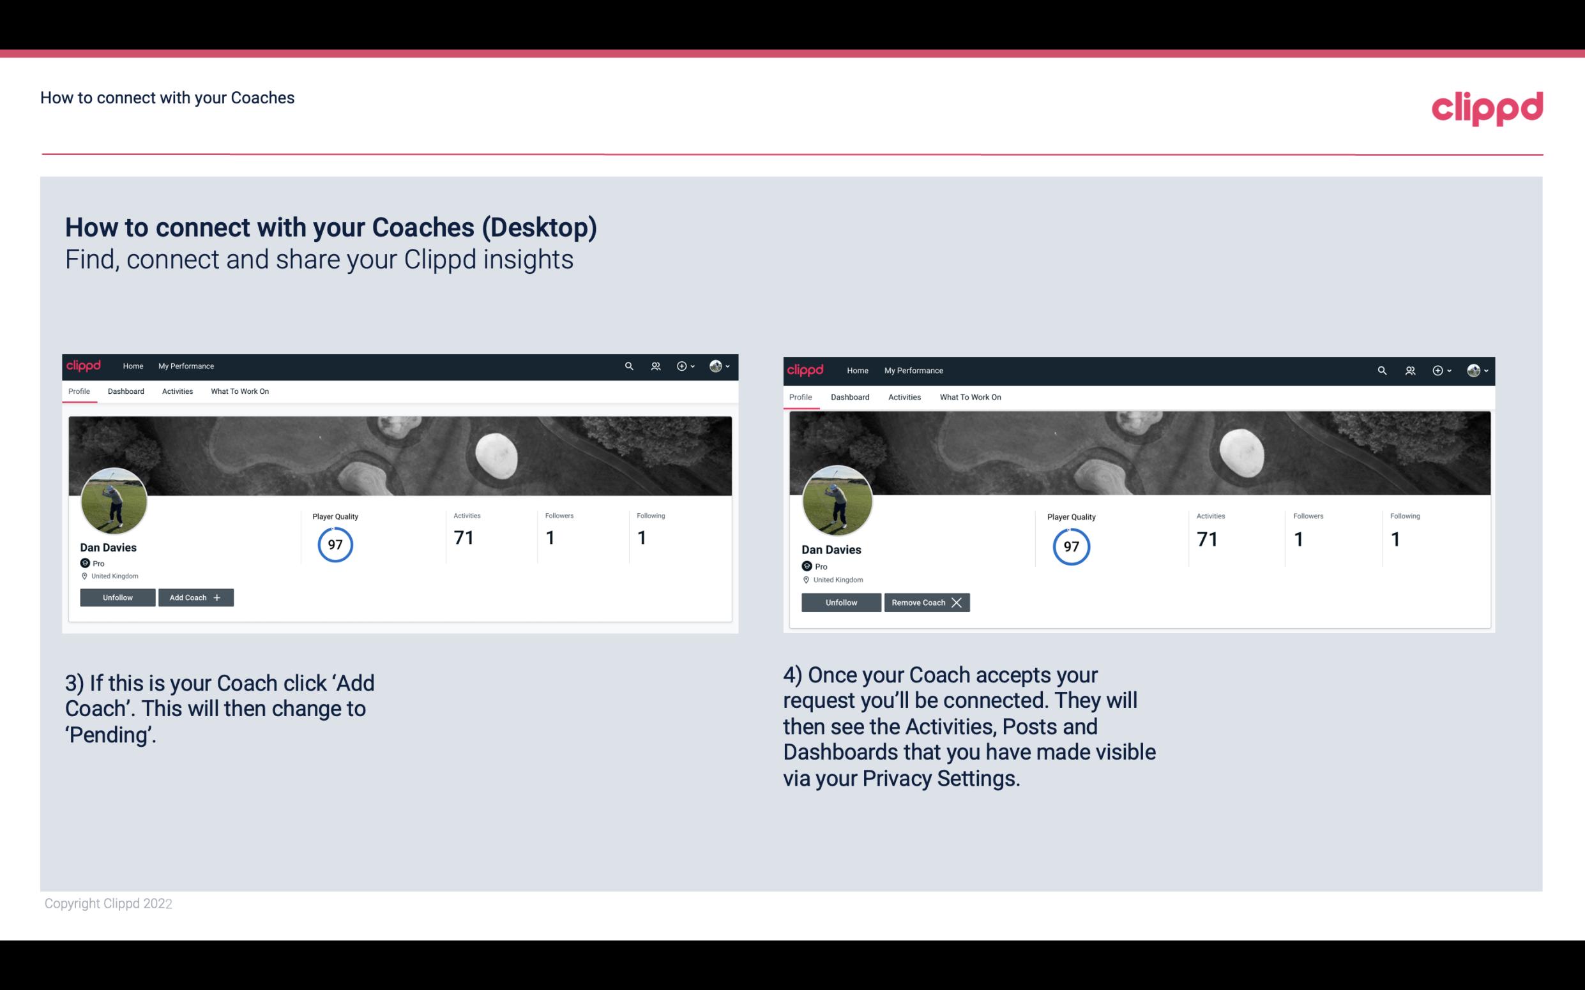The image size is (1585, 990).
Task: Click the 'Unfollow' button on left profile
Action: coord(118,597)
